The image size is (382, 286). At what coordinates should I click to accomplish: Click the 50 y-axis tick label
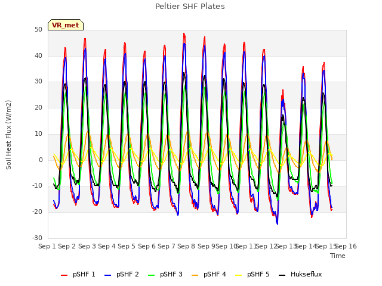(x=38, y=30)
